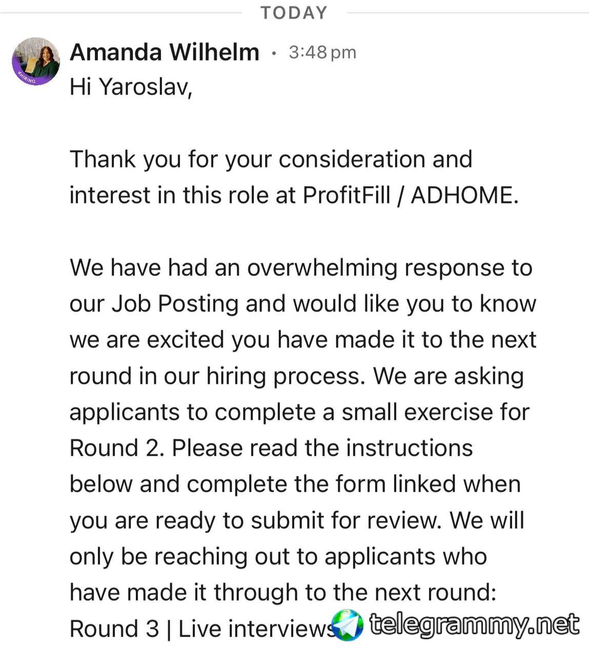This screenshot has height=656, width=589.
Task: Click the 3:48 pm message timestamp
Action: pos(322,52)
